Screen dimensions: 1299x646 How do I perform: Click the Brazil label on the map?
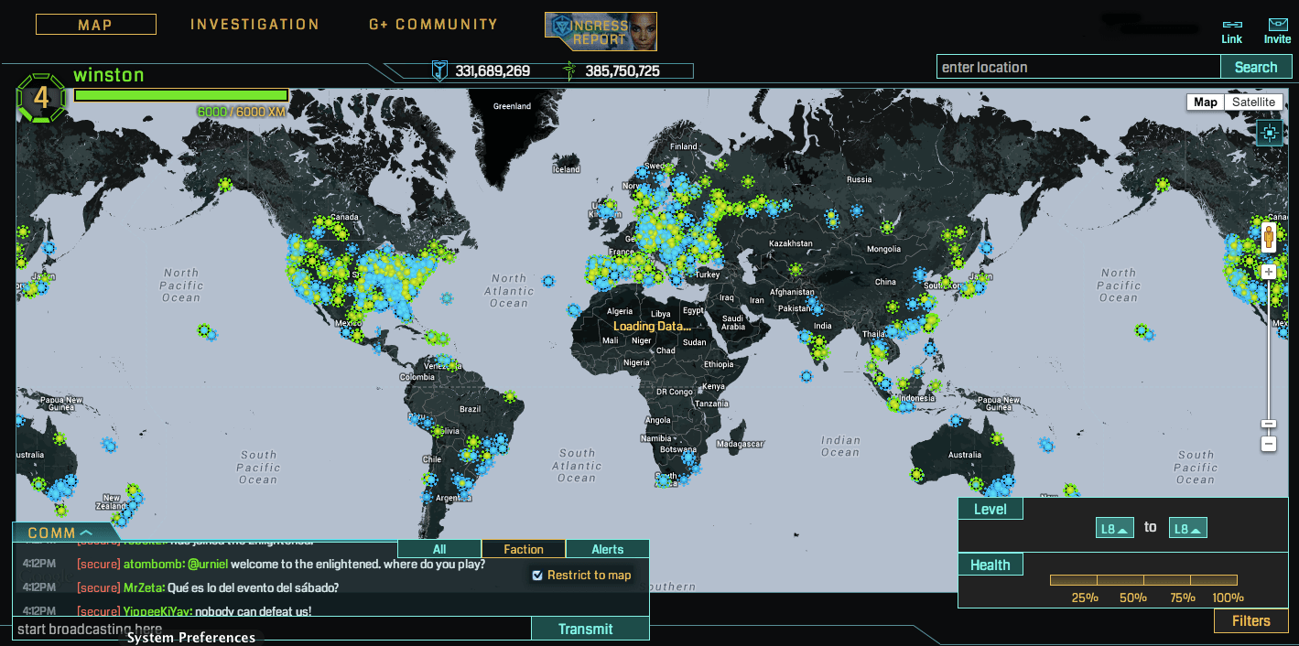pyautogui.click(x=470, y=409)
